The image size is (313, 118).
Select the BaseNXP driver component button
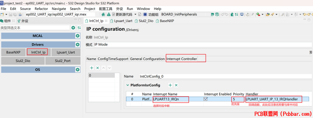click(x=13, y=52)
